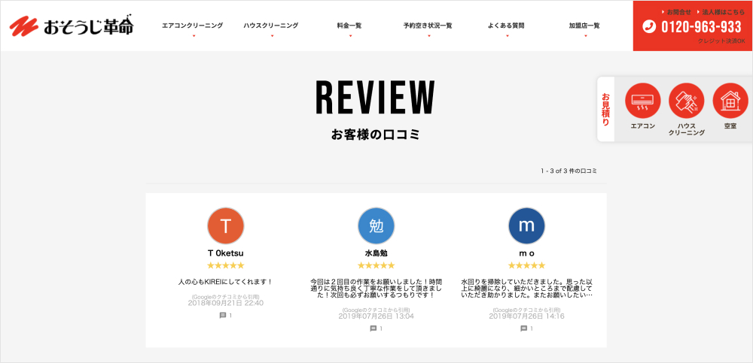Image resolution: width=753 pixels, height=363 pixels.
Task: Select the 空室 estimate house icon
Action: click(x=730, y=101)
